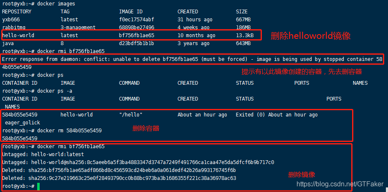The height and width of the screenshot is (192, 388).
Task: Click the 3-management tag
Action: coord(78,28)
